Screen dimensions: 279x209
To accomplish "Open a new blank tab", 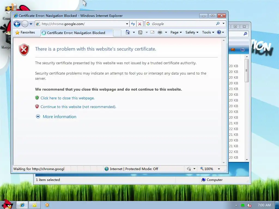I will click(x=117, y=33).
